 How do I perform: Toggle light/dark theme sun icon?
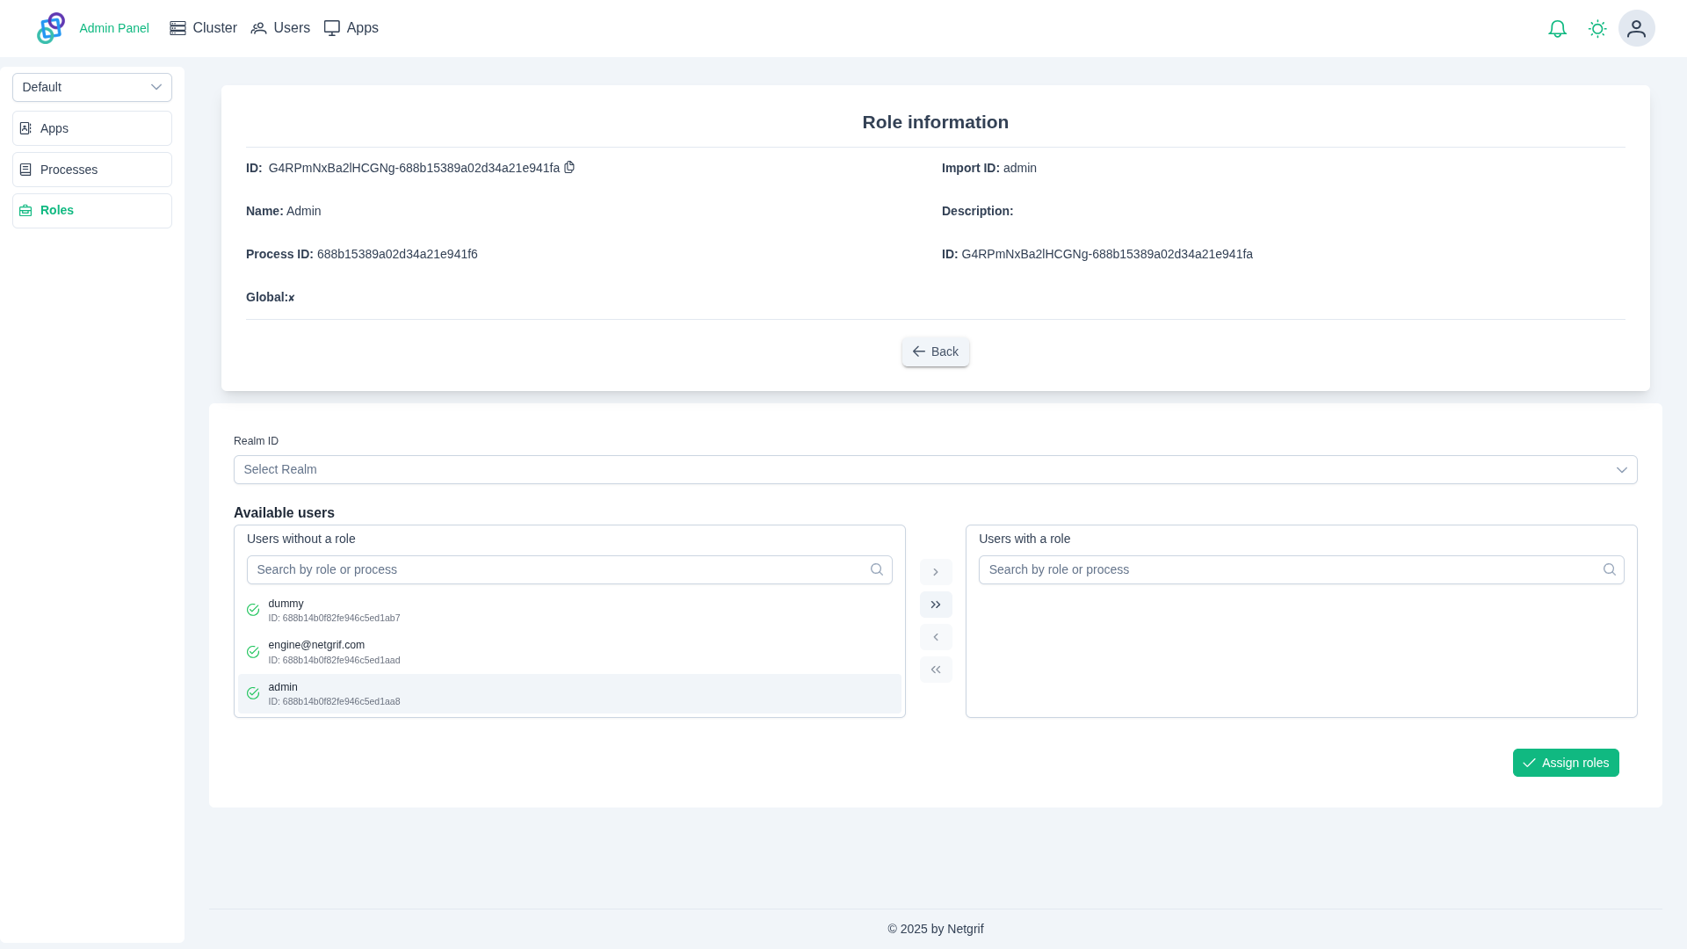1597,29
